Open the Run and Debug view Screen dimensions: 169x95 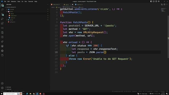coord(2,19)
